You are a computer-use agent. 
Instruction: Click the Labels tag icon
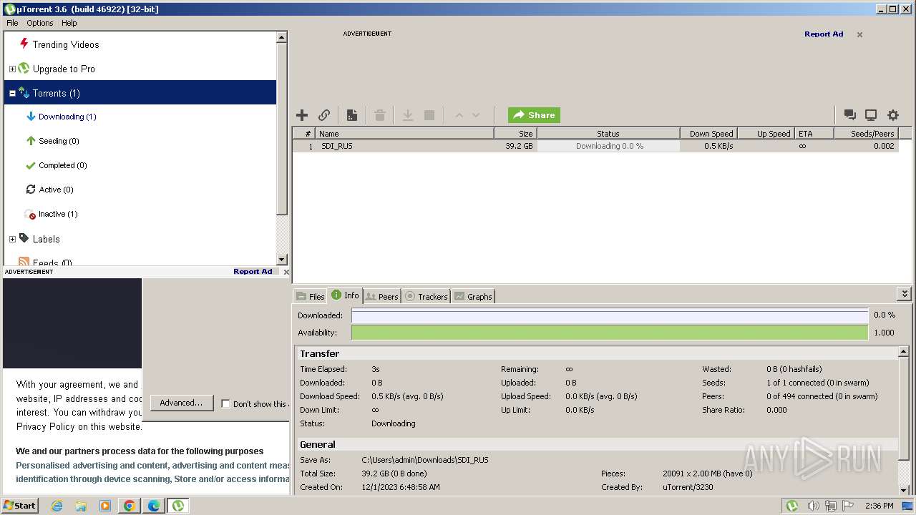point(24,238)
